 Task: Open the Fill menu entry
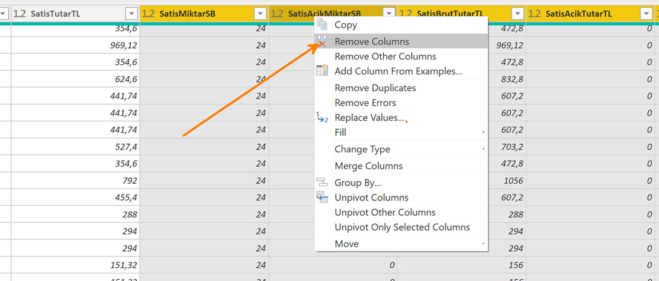[x=401, y=132]
